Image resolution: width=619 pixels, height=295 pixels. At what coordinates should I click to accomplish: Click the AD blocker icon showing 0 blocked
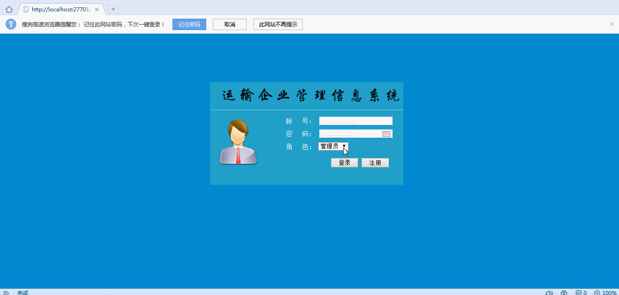click(x=578, y=292)
